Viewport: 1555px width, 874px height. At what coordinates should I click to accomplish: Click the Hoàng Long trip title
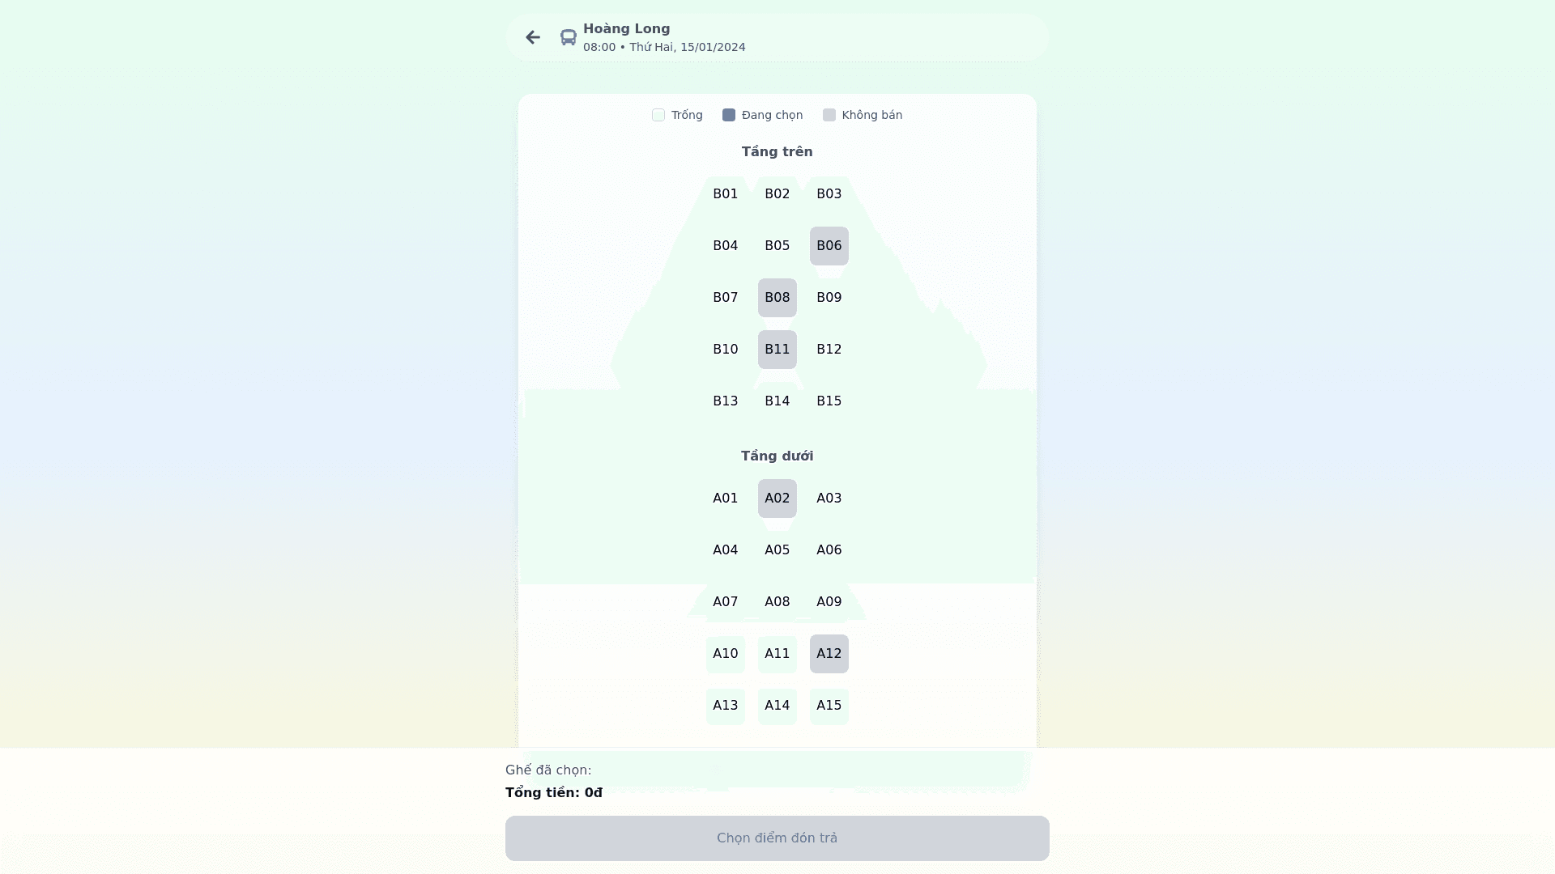click(x=626, y=29)
